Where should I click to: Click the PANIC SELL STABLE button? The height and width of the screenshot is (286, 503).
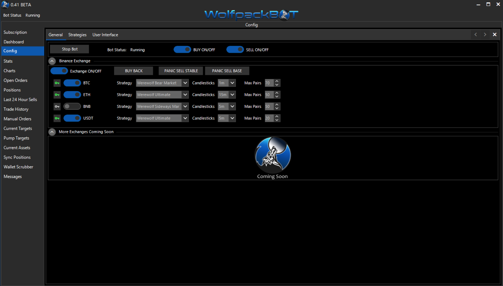coord(181,71)
